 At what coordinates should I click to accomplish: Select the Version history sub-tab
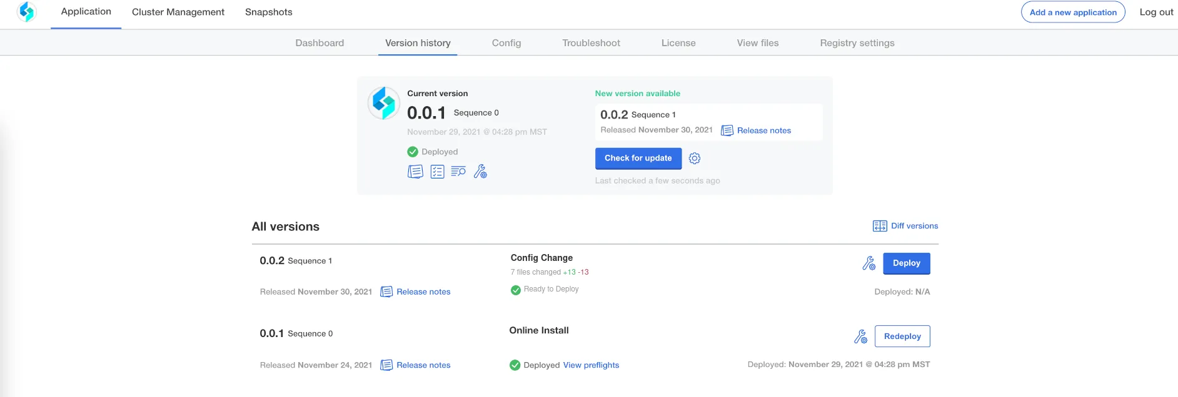(418, 43)
